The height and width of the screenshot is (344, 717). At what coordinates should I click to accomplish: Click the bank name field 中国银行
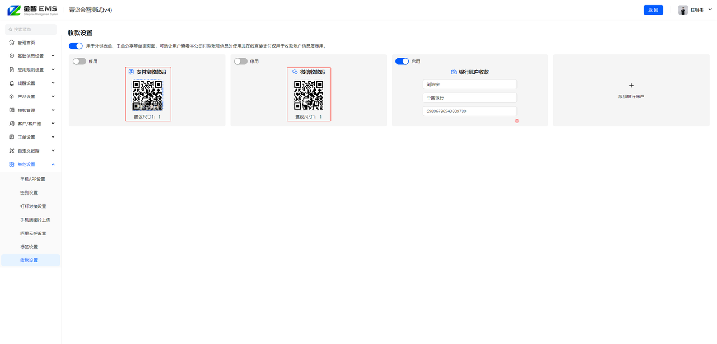pos(470,98)
